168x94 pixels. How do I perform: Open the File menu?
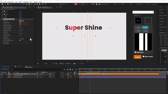(x=2, y=2)
